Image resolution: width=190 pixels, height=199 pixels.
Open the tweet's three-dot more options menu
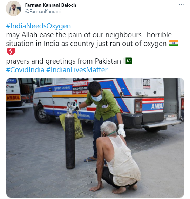(x=181, y=5)
